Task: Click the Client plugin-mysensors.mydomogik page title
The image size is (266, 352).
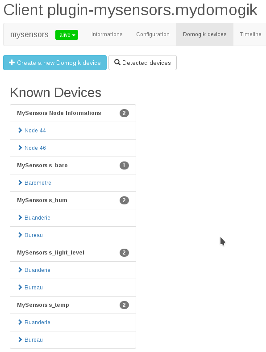Action: pyautogui.click(x=131, y=10)
